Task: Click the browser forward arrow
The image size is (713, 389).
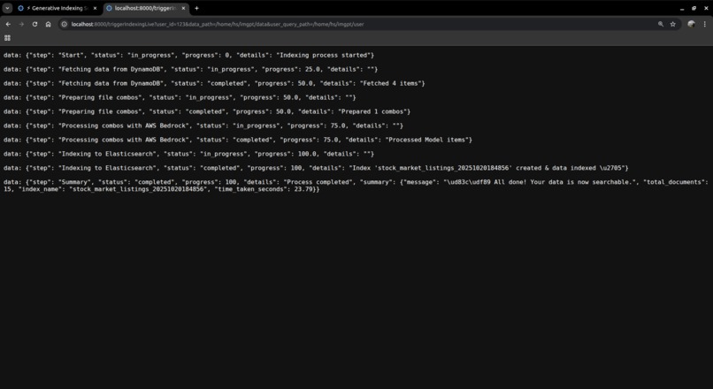Action: pyautogui.click(x=21, y=24)
